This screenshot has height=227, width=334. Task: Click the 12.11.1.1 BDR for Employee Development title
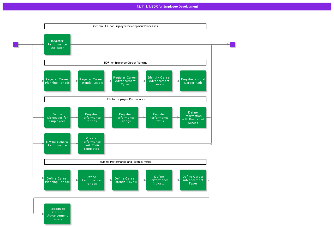167,7
